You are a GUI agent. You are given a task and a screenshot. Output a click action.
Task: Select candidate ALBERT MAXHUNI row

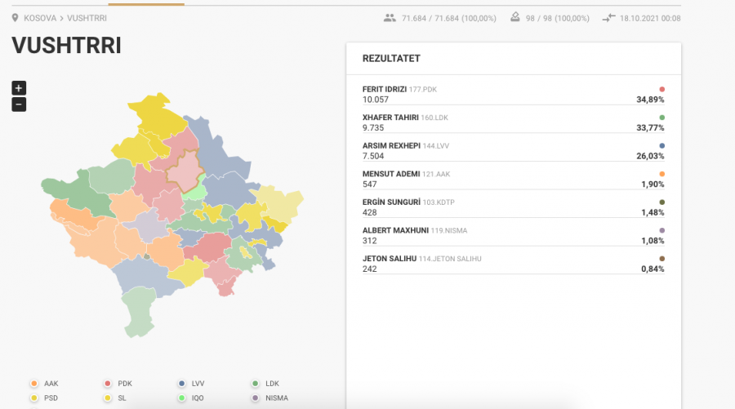514,235
